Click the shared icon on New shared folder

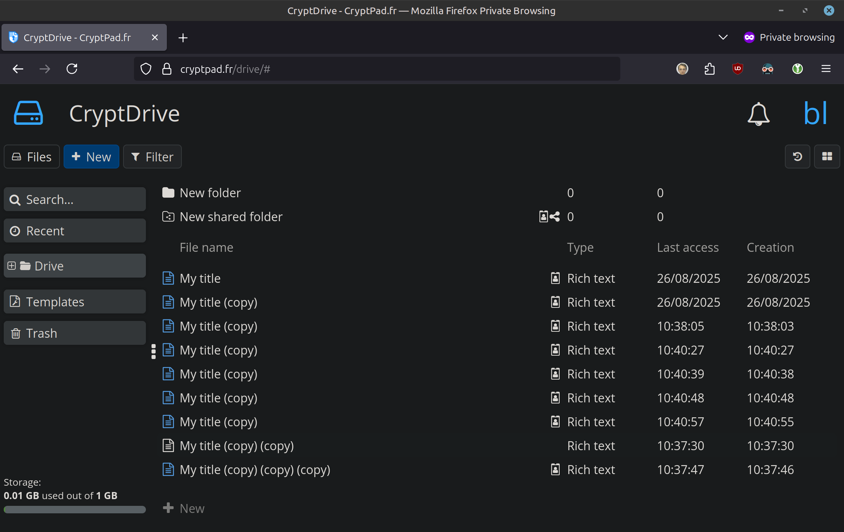[x=554, y=217]
